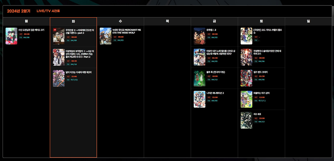Click the 2024년 2분기 heading
The height and width of the screenshot is (161, 334).
tap(19, 11)
